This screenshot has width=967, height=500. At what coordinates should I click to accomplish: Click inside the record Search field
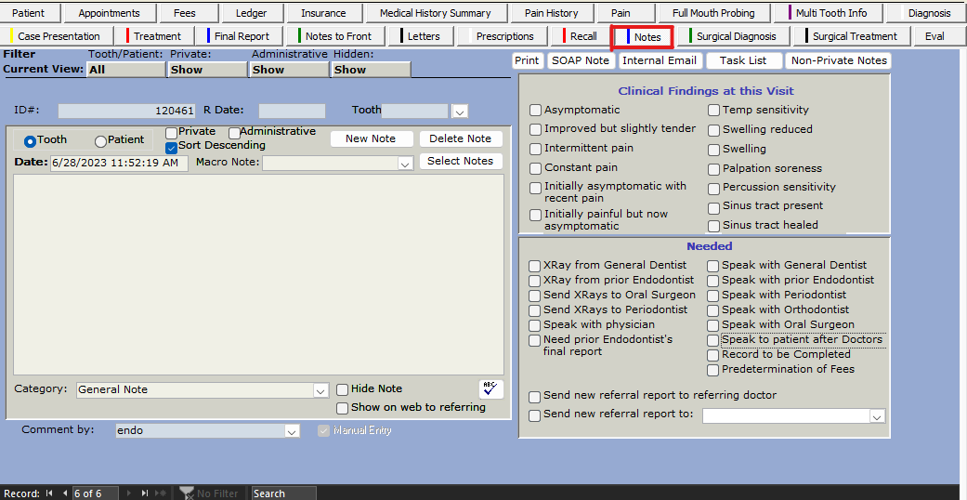pos(283,493)
